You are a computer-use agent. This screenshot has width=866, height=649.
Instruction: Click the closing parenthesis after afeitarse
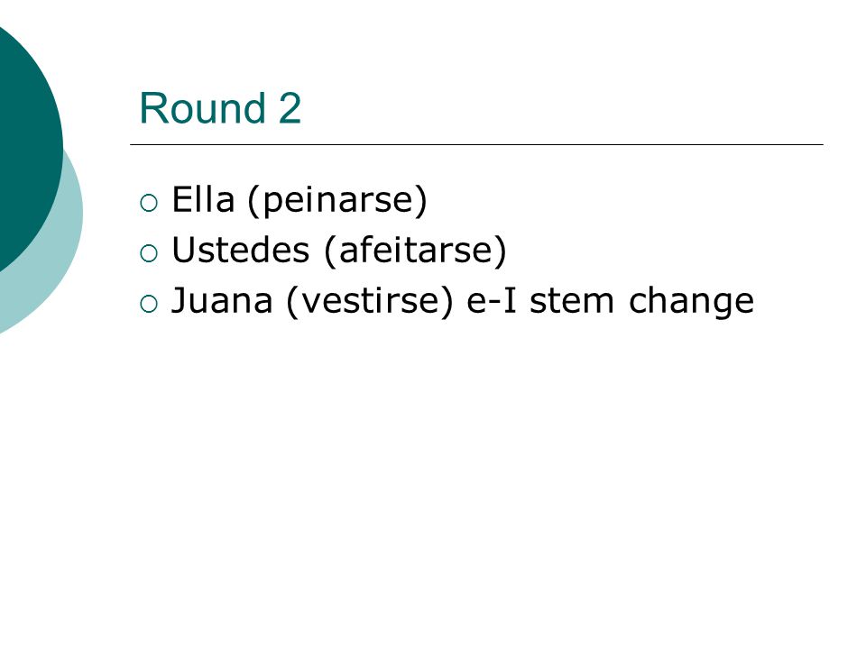coord(501,251)
